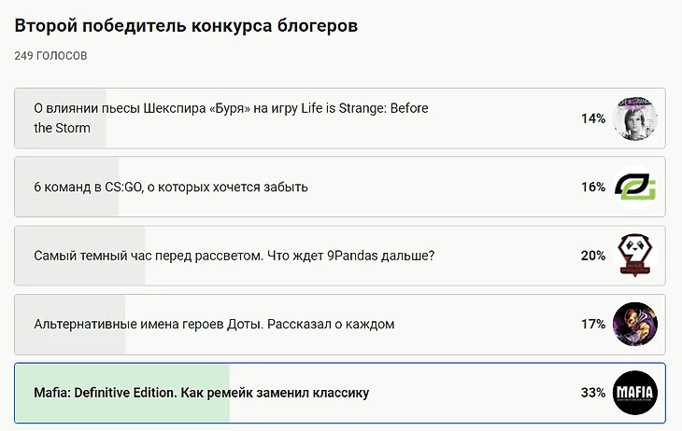Click the green progress bar of Mafia option

point(121,410)
